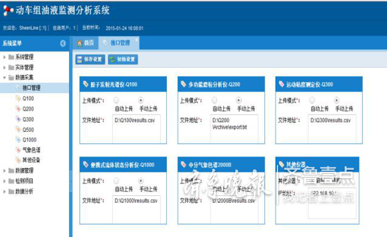387x237 pixels.
Task: Click the tag icon beside Q300 in sidebar
Action: [x=18, y=119]
